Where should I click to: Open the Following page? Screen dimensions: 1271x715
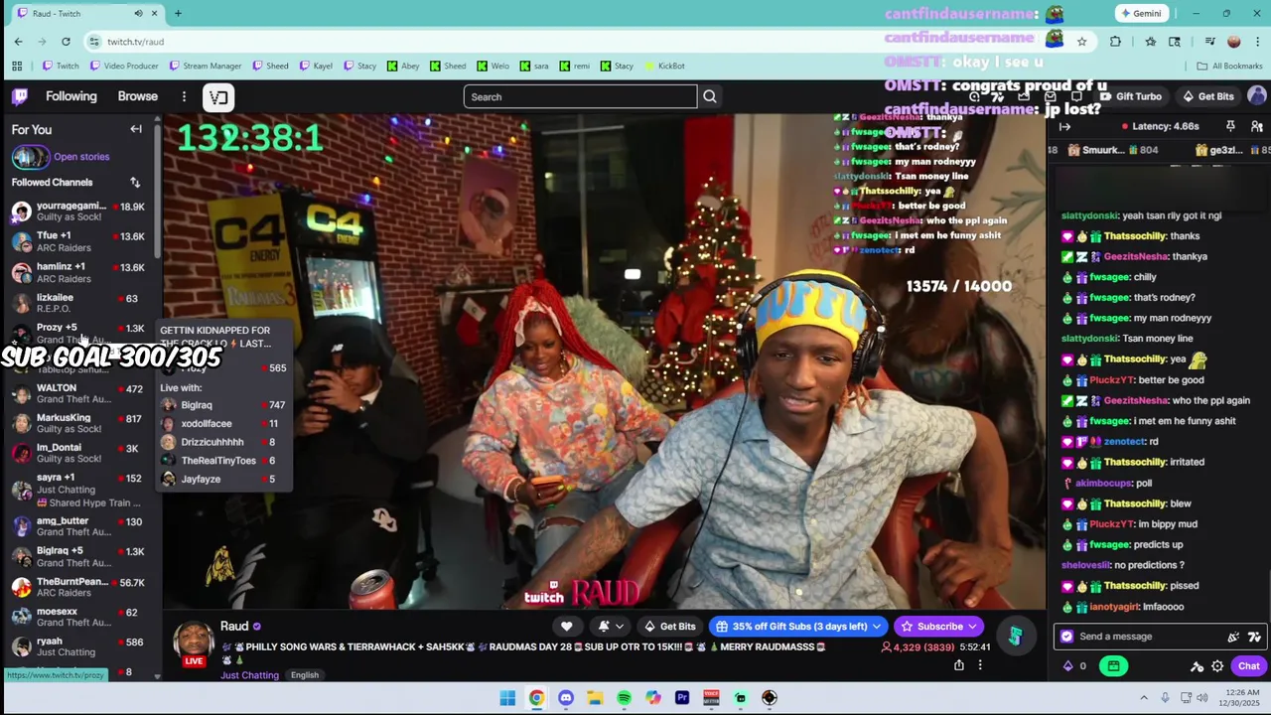(x=71, y=96)
